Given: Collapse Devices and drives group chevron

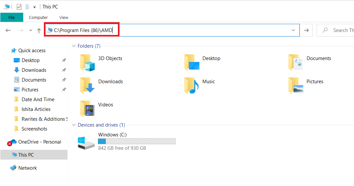Looking at the screenshot, I should click(x=74, y=125).
